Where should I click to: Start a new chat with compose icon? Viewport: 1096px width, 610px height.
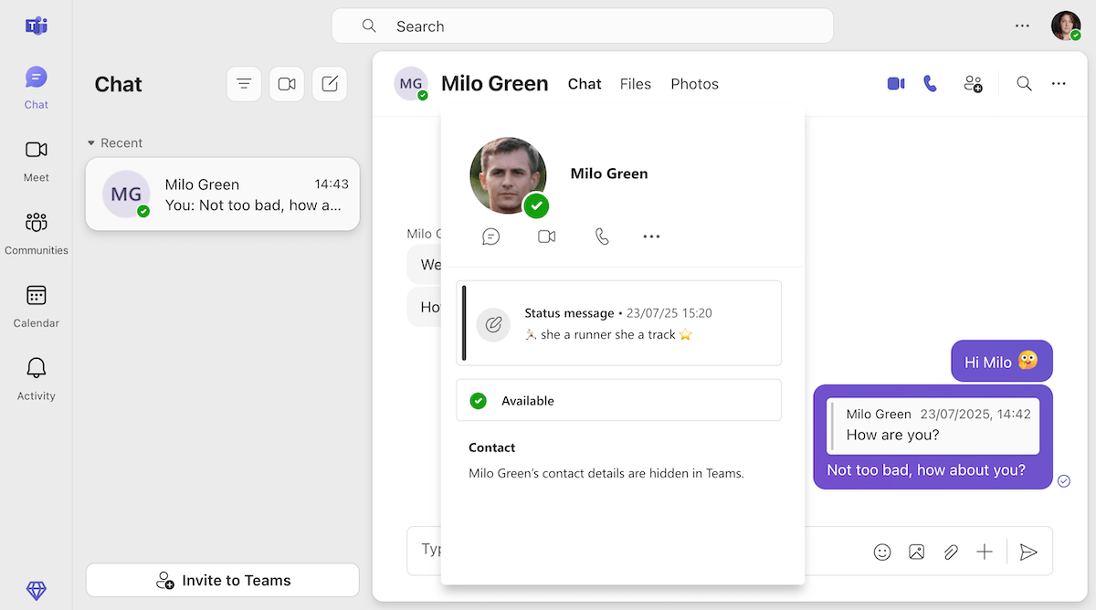pyautogui.click(x=330, y=84)
